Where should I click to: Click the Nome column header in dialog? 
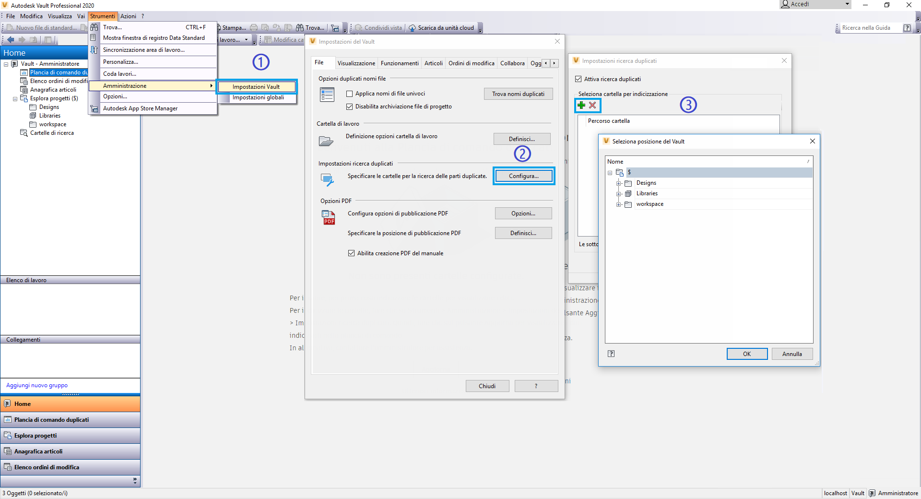pyautogui.click(x=709, y=162)
